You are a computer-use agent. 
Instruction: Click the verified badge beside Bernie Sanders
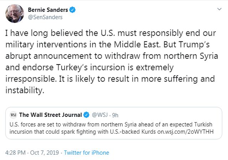pos(72,10)
